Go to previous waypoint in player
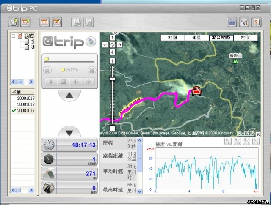Viewport: 271px width, 205px height. 47,71
